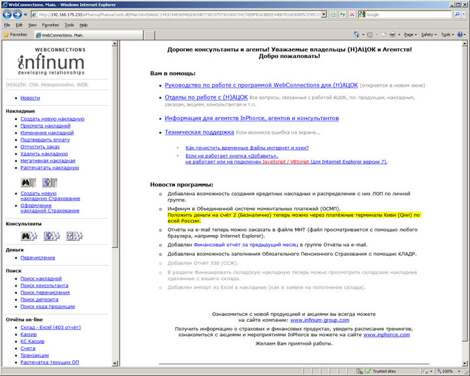
Task: Click the Print icon in command bar
Action: [x=392, y=35]
